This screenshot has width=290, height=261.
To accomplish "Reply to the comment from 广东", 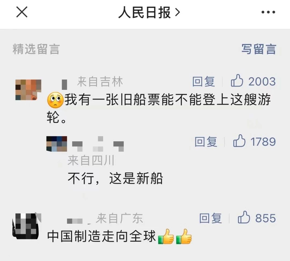I will pyautogui.click(x=211, y=218).
